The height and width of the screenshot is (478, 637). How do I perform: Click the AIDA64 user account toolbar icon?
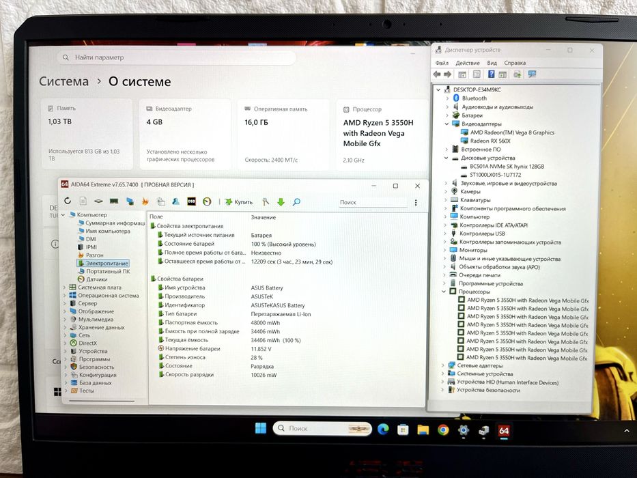175,201
